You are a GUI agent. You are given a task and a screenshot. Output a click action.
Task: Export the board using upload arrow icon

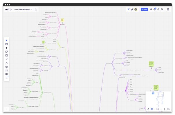pos(36,9)
